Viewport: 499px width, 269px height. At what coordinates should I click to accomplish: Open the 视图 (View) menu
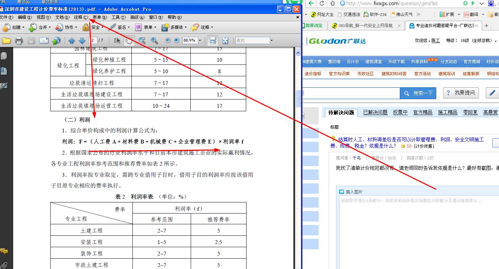tap(43, 17)
